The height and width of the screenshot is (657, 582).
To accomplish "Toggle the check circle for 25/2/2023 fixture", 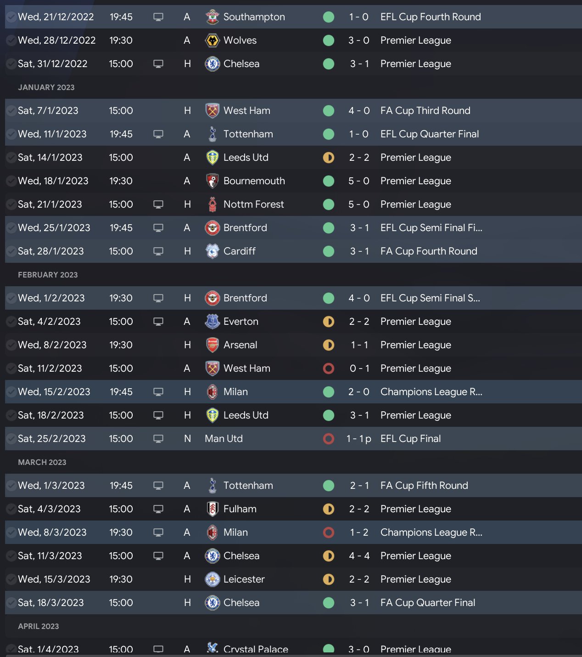I will 11,439.
